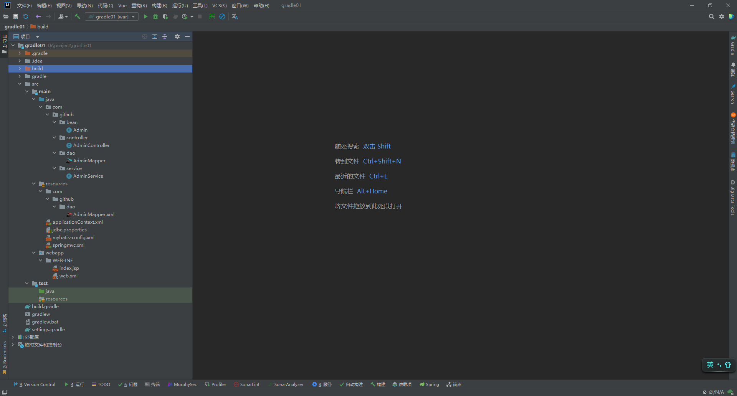
Task: Click the Save All floppy icon
Action: point(16,16)
